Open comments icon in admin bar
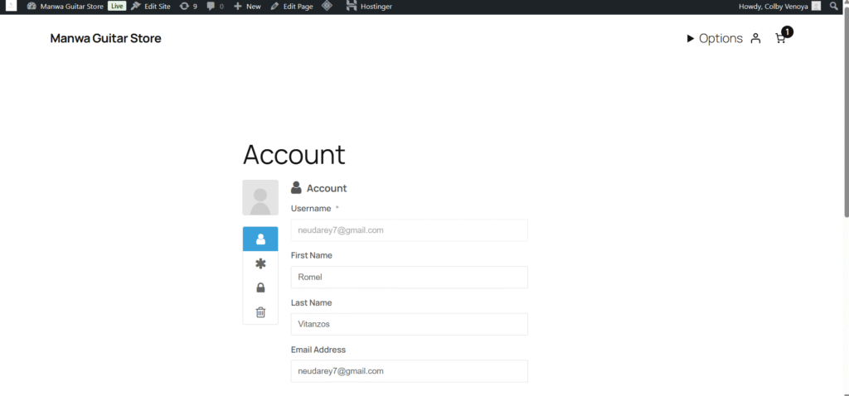849x396 pixels. click(x=215, y=7)
